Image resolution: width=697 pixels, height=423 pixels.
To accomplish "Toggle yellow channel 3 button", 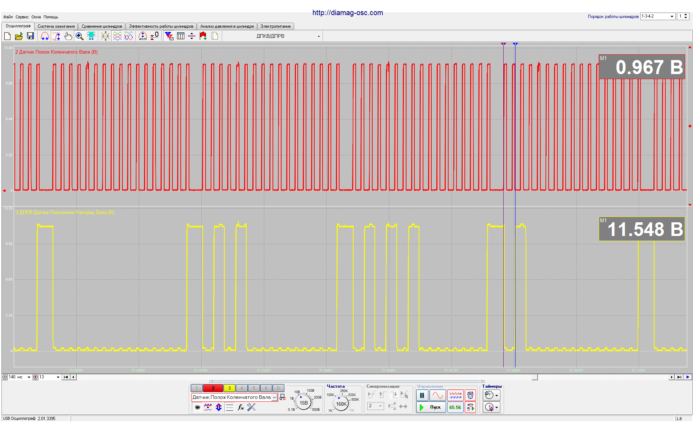I will tap(229, 388).
